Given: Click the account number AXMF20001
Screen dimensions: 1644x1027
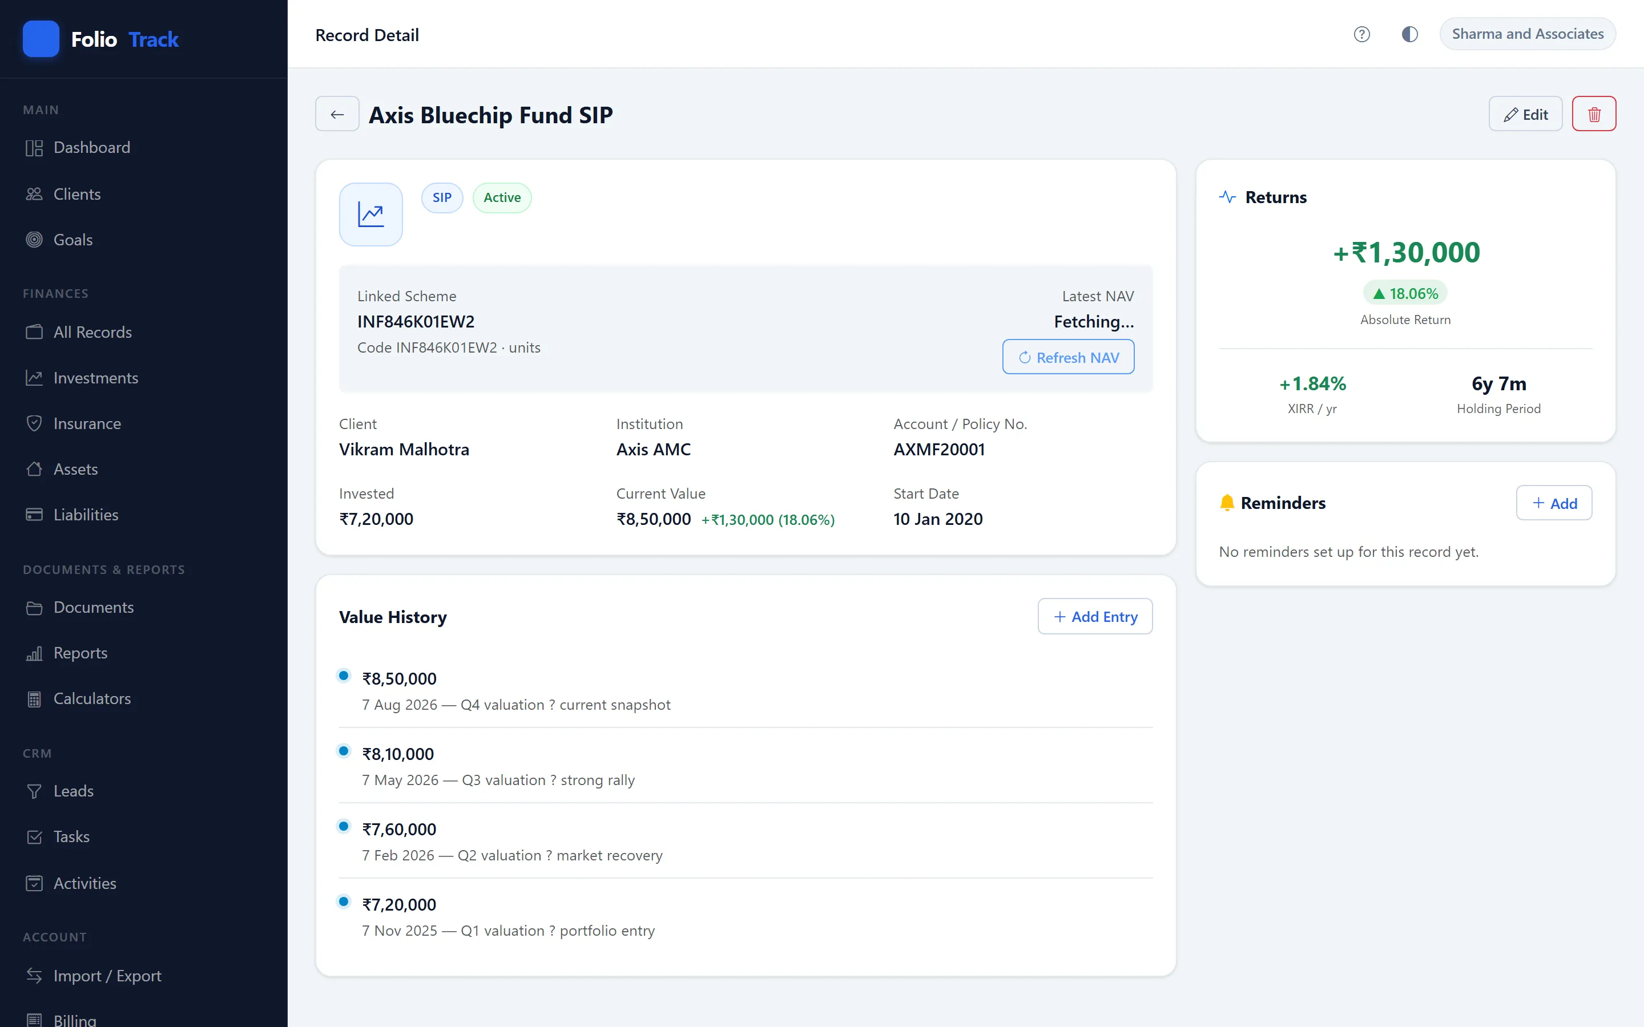Looking at the screenshot, I should click(939, 449).
